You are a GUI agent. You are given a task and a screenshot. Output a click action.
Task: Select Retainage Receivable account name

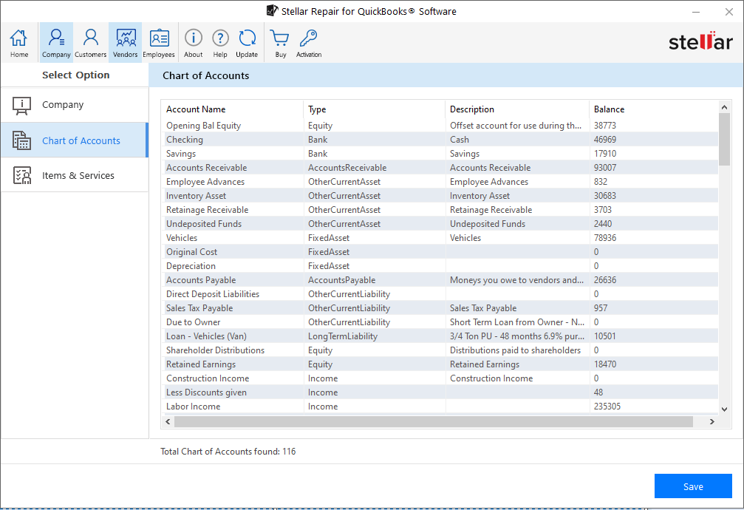pos(208,210)
